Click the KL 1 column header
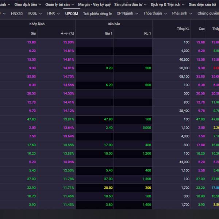The width and height of the screenshot is (219, 219). 147,33
